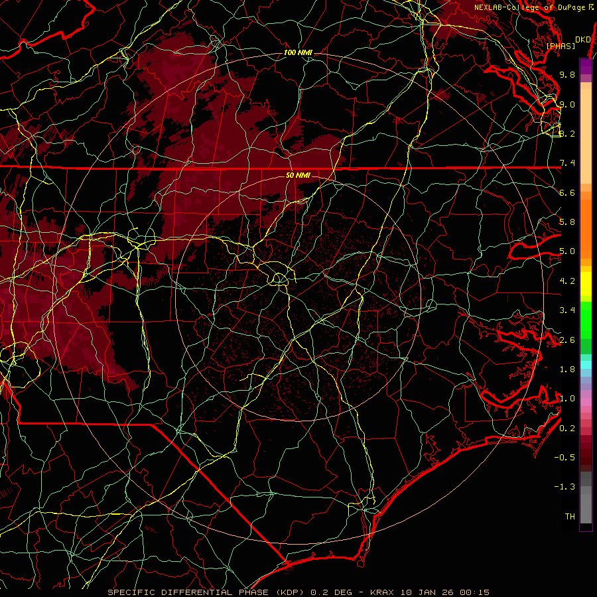Click the [PHAS] units label
This screenshot has height=597, width=597.
pos(561,46)
